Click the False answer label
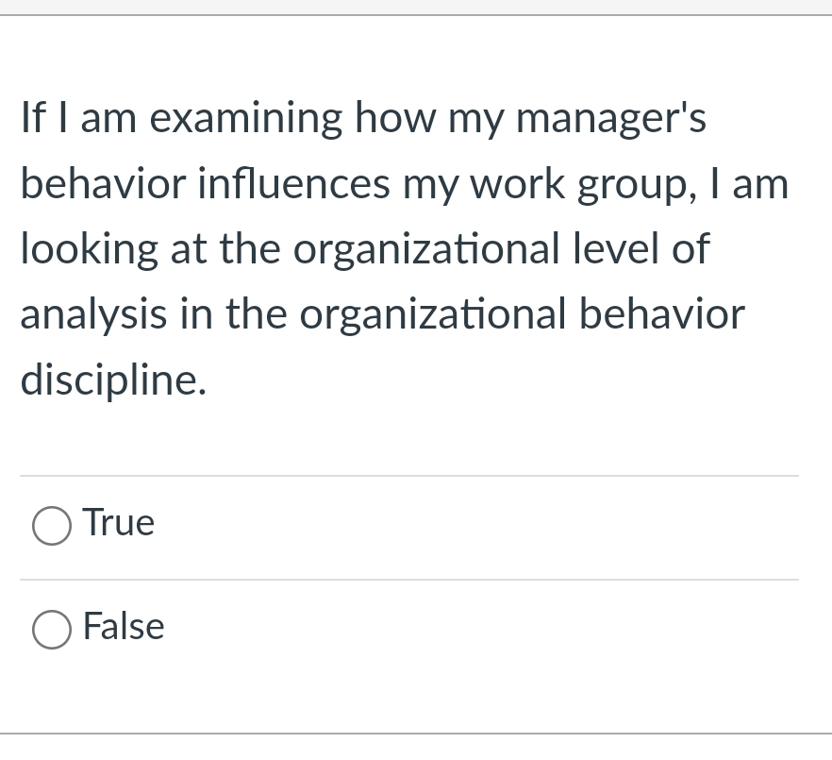 tap(123, 626)
